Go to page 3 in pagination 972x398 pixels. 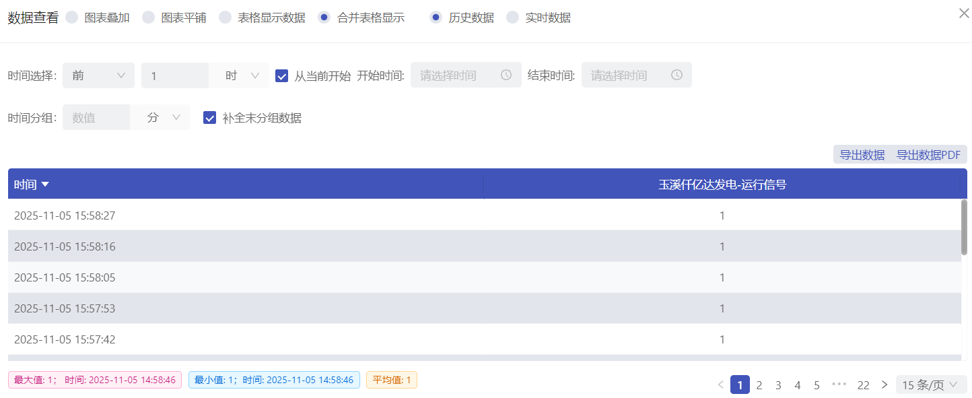pyautogui.click(x=778, y=385)
